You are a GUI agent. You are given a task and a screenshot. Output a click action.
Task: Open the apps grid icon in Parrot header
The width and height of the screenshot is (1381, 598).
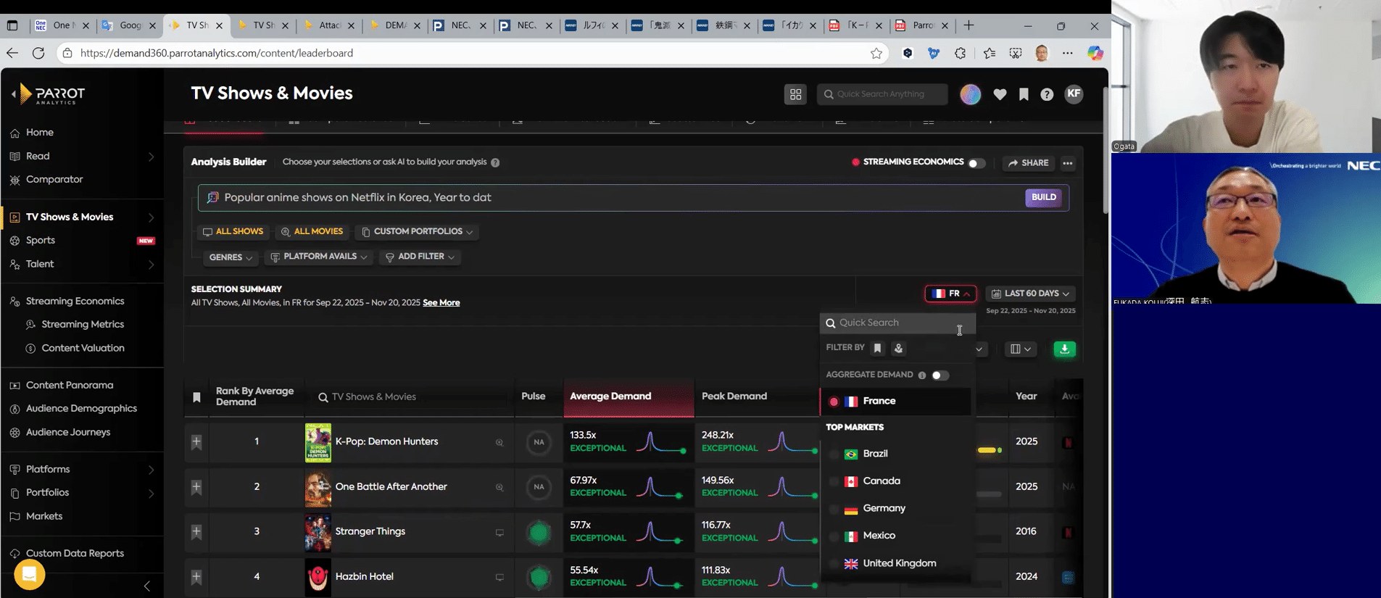tap(795, 94)
